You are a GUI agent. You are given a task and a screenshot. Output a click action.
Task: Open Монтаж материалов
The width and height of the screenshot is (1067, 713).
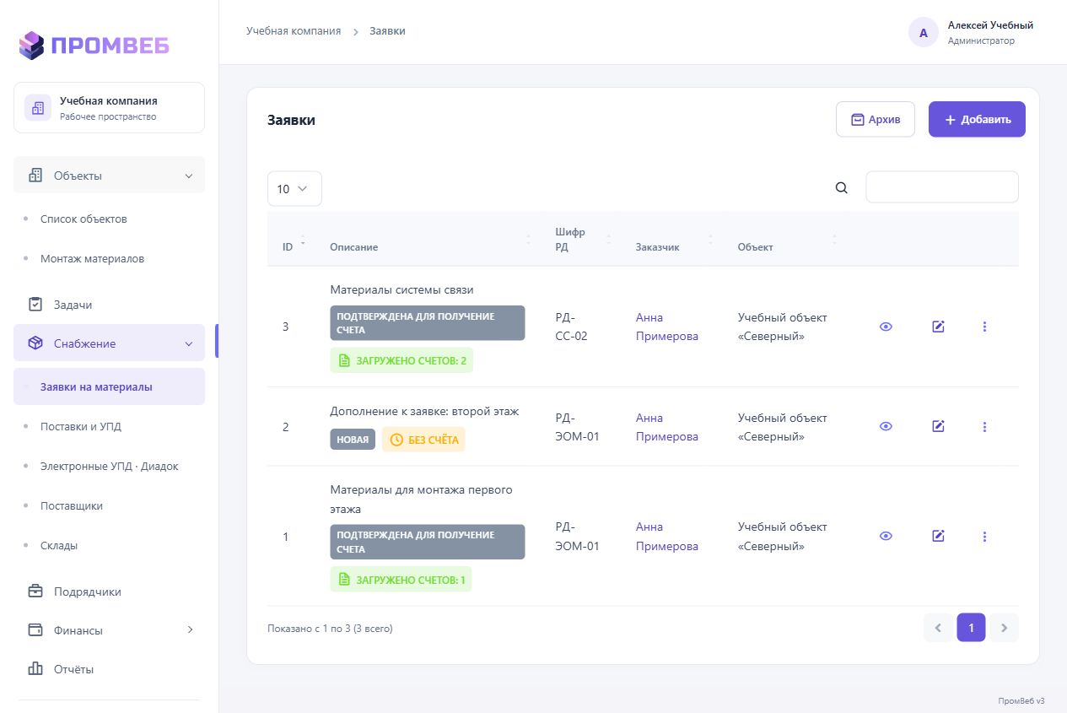(92, 258)
